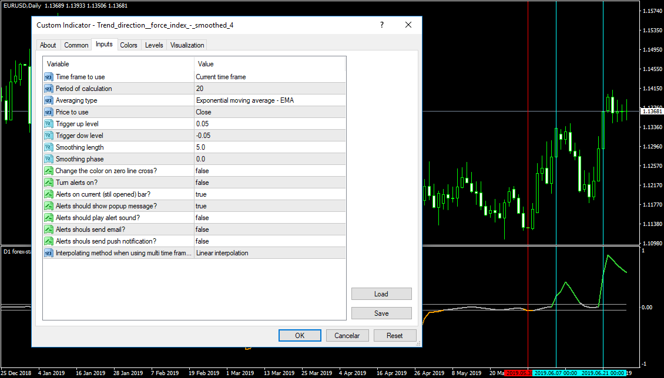
Task: Toggle play alert sound value false
Action: tap(270, 218)
